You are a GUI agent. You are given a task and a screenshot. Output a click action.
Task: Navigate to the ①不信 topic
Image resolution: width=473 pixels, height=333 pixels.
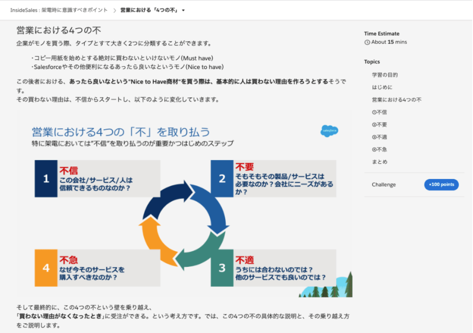pyautogui.click(x=379, y=112)
